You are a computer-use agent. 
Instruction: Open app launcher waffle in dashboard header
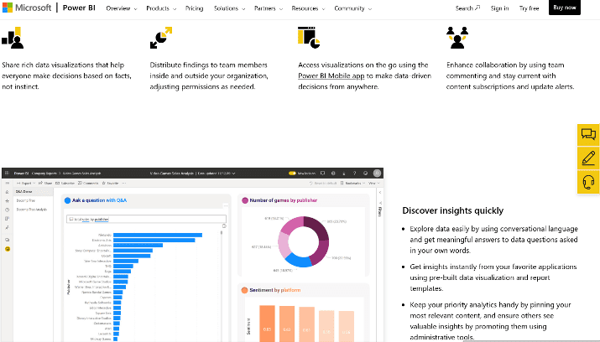[7, 174]
